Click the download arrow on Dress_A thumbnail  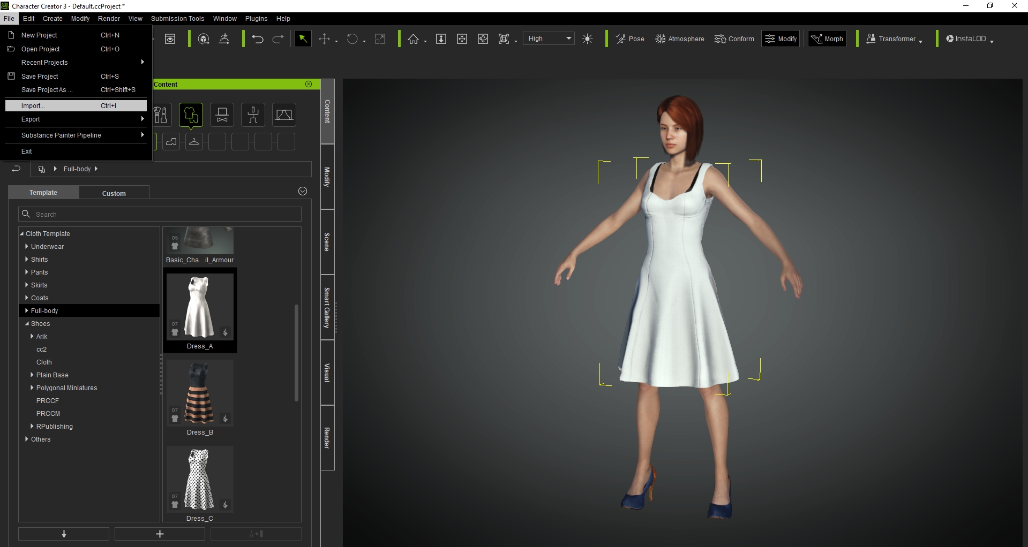226,333
